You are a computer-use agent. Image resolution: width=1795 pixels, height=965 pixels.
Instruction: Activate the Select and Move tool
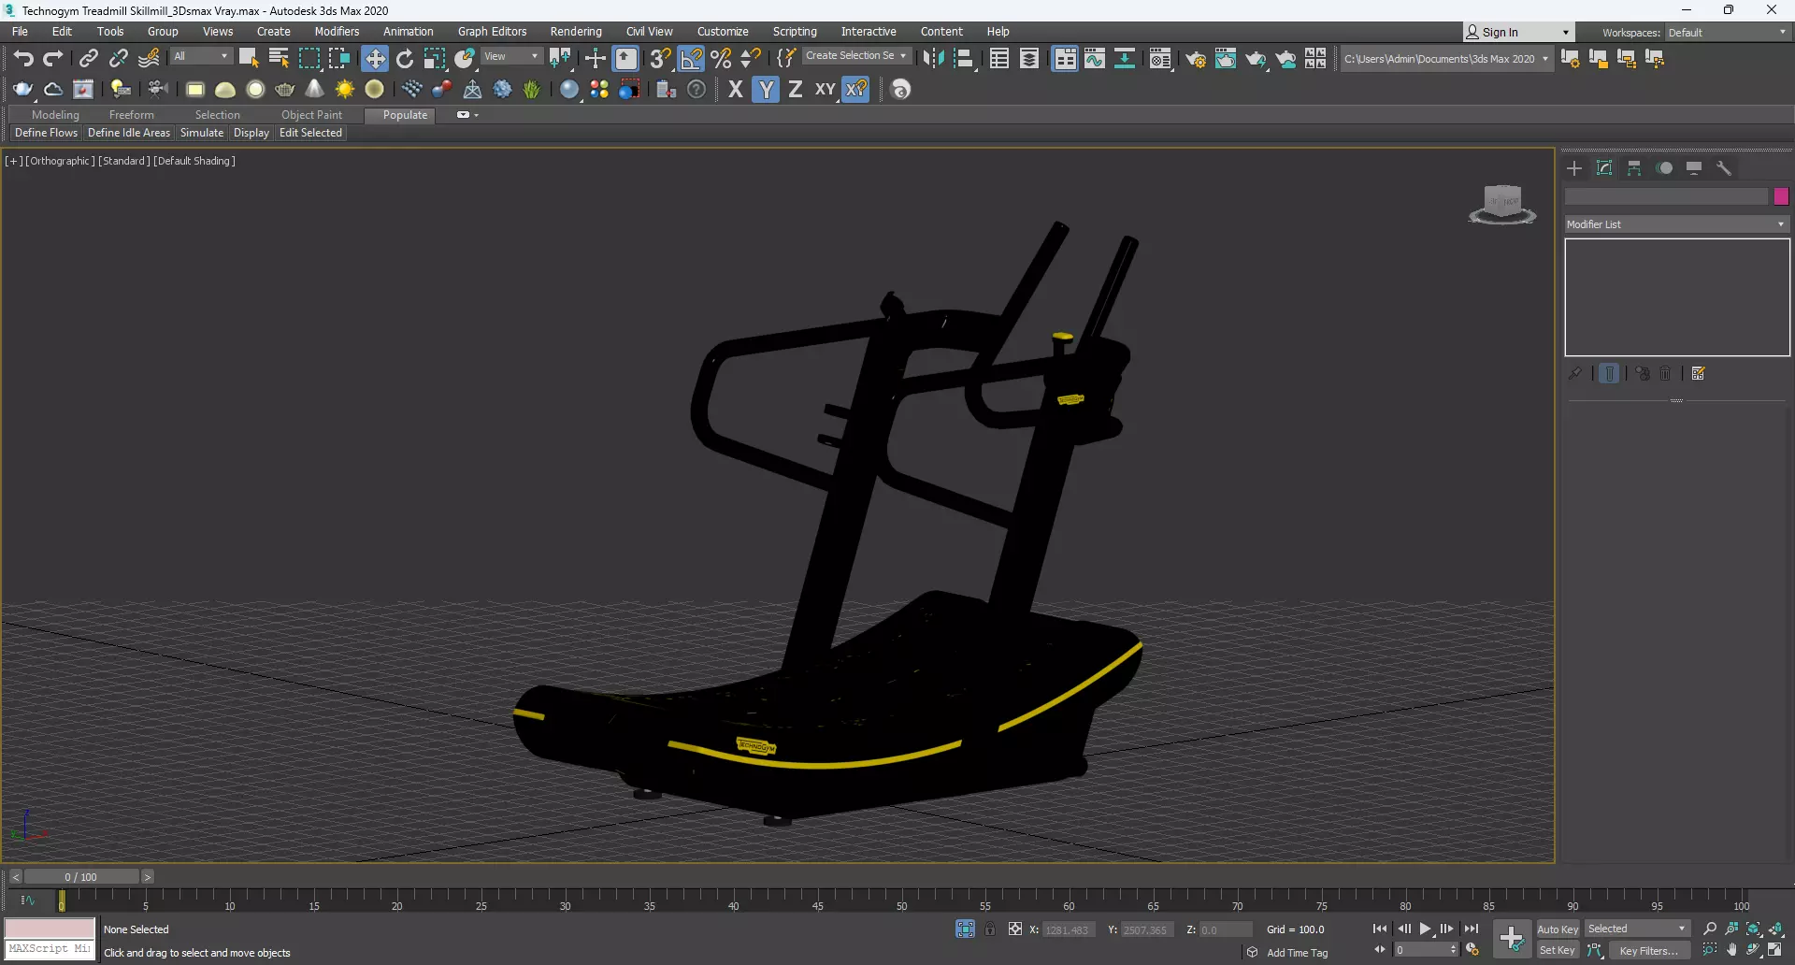(x=375, y=59)
